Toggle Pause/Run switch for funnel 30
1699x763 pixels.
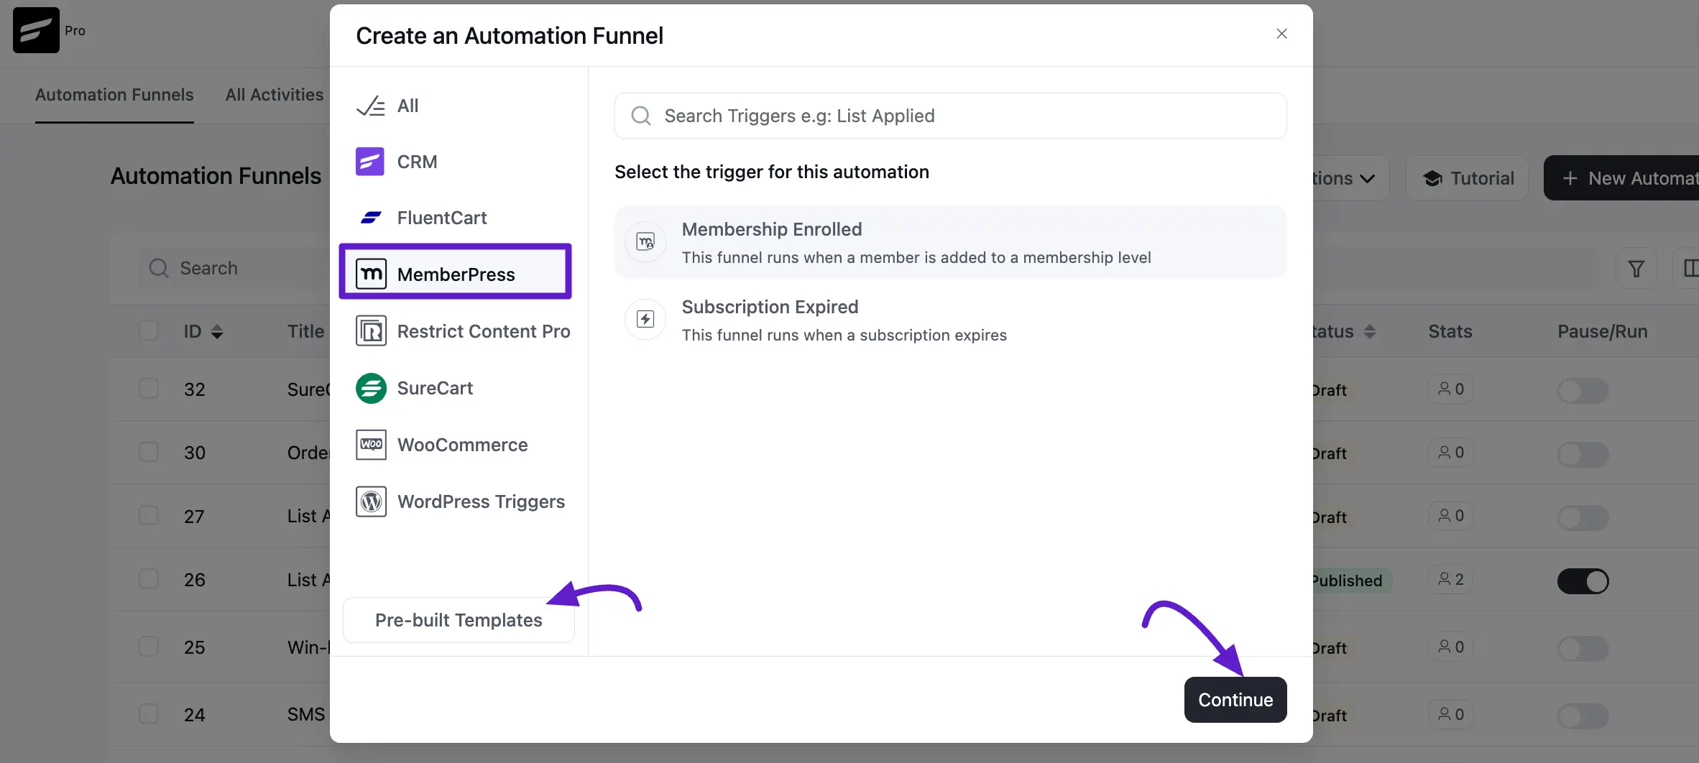1583,453
